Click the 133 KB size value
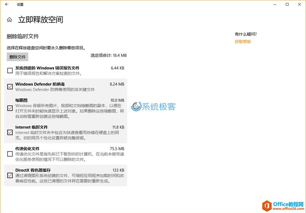The height and width of the screenshot is (213, 306). [x=118, y=170]
